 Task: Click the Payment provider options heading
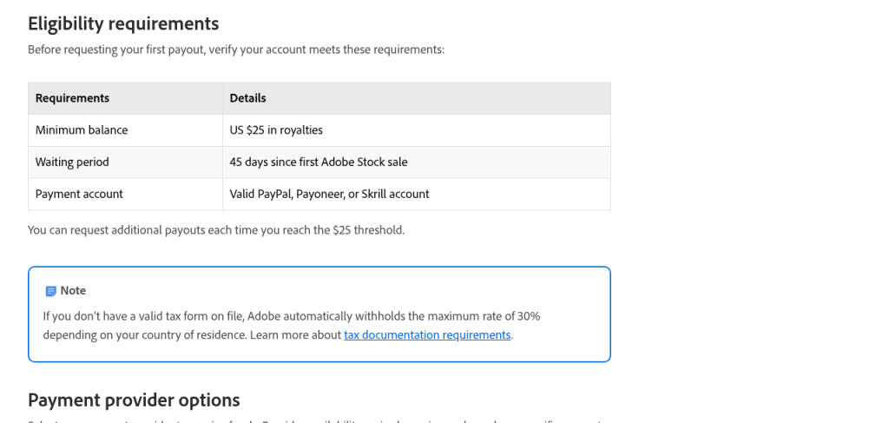point(134,400)
